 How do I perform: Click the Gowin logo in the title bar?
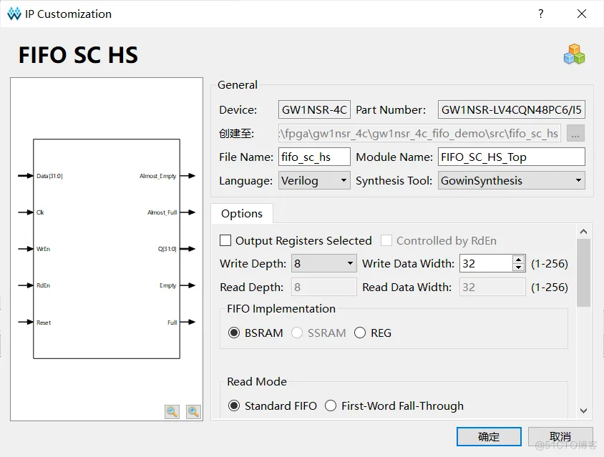14,14
